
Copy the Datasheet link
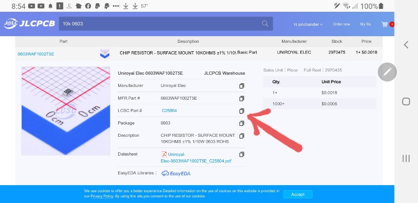241,154
